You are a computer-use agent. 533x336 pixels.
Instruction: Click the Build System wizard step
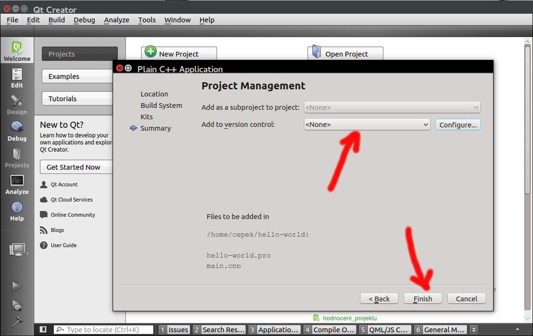(161, 105)
